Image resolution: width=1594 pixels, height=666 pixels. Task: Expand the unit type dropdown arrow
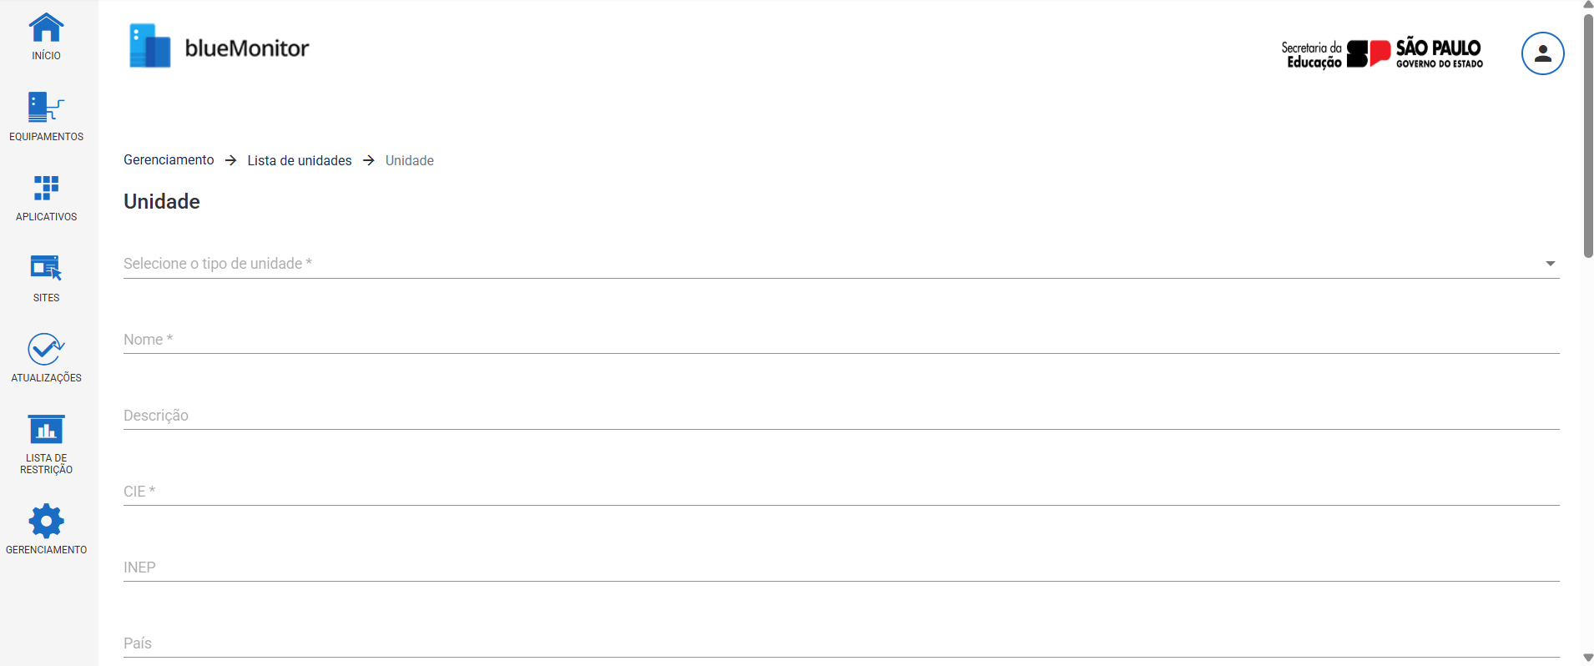(1550, 264)
